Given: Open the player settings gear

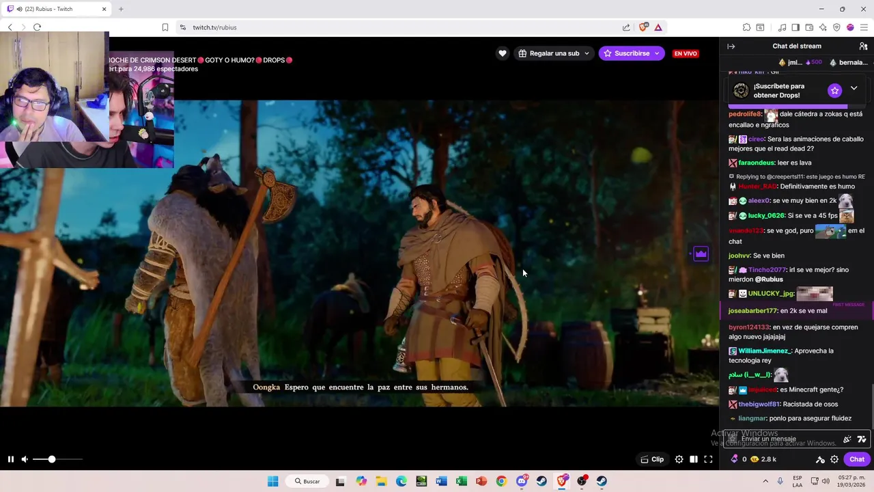Looking at the screenshot, I should [679, 459].
